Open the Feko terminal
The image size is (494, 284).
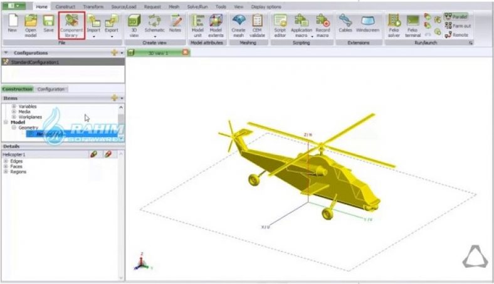[413, 26]
